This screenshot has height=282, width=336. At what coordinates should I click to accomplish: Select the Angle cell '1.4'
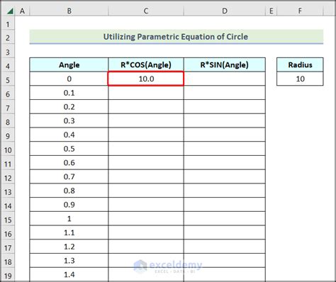coord(69,275)
